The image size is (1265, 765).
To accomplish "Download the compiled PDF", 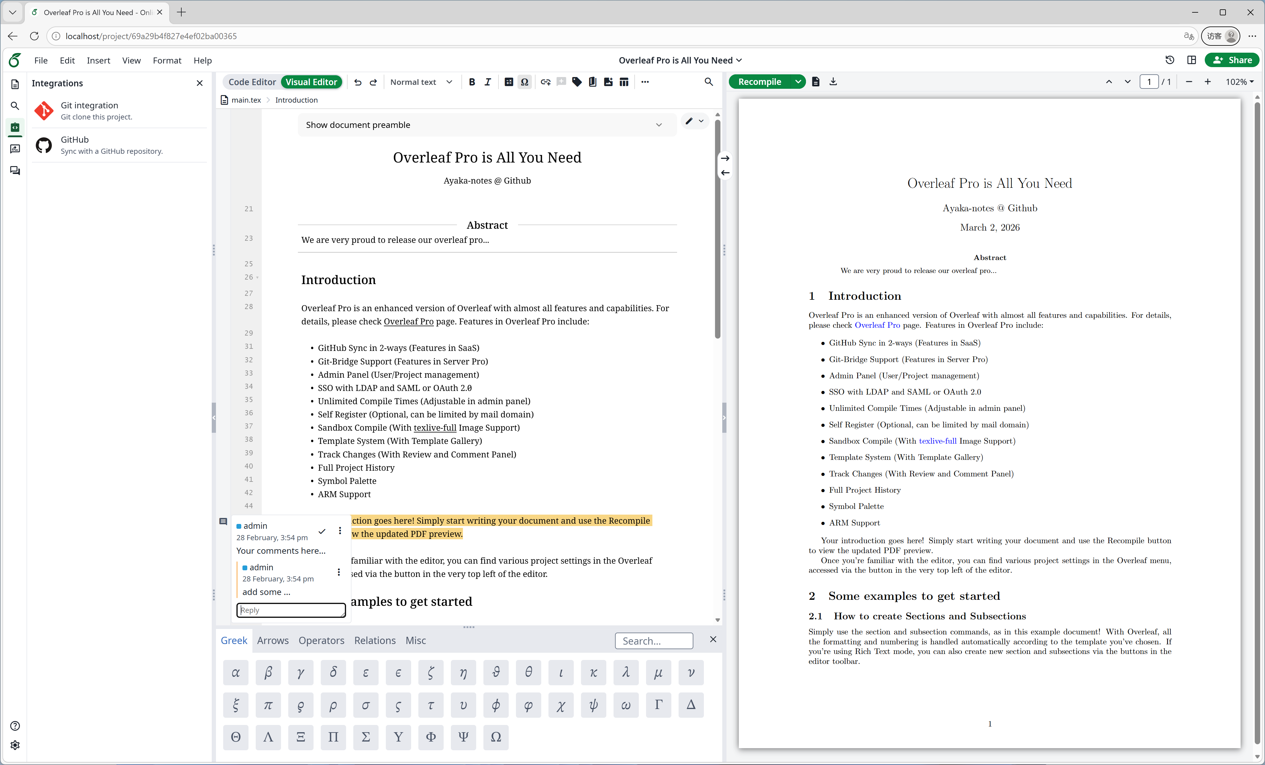I will 833,82.
